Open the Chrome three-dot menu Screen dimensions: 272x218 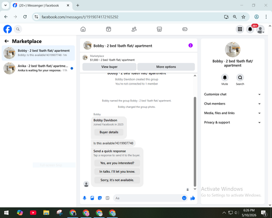pos(266,17)
